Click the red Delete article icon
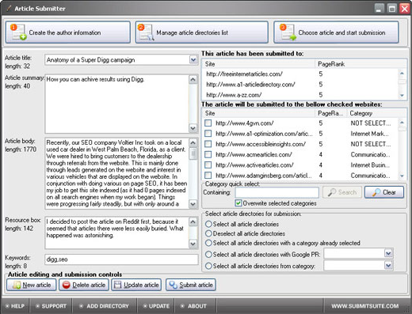This screenshot has width=412, height=314. tap(67, 285)
